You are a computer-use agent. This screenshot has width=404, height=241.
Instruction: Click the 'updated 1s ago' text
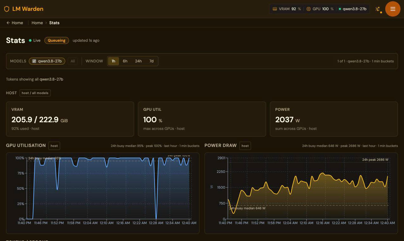click(86, 40)
